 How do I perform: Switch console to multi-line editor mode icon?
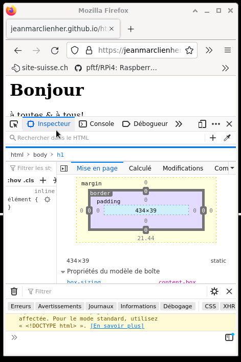(x=229, y=337)
